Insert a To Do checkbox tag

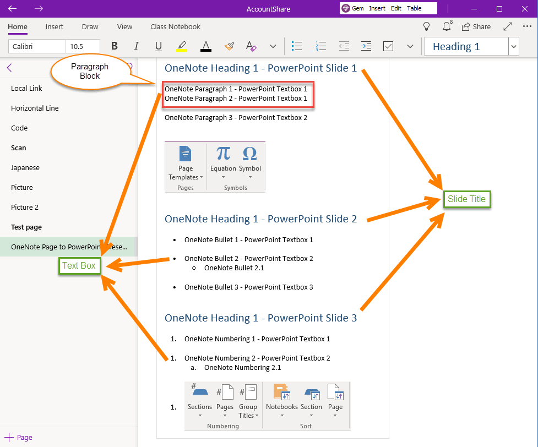tap(388, 46)
